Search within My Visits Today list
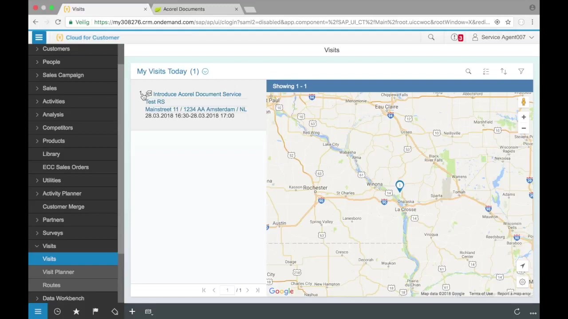The image size is (568, 319). click(468, 71)
